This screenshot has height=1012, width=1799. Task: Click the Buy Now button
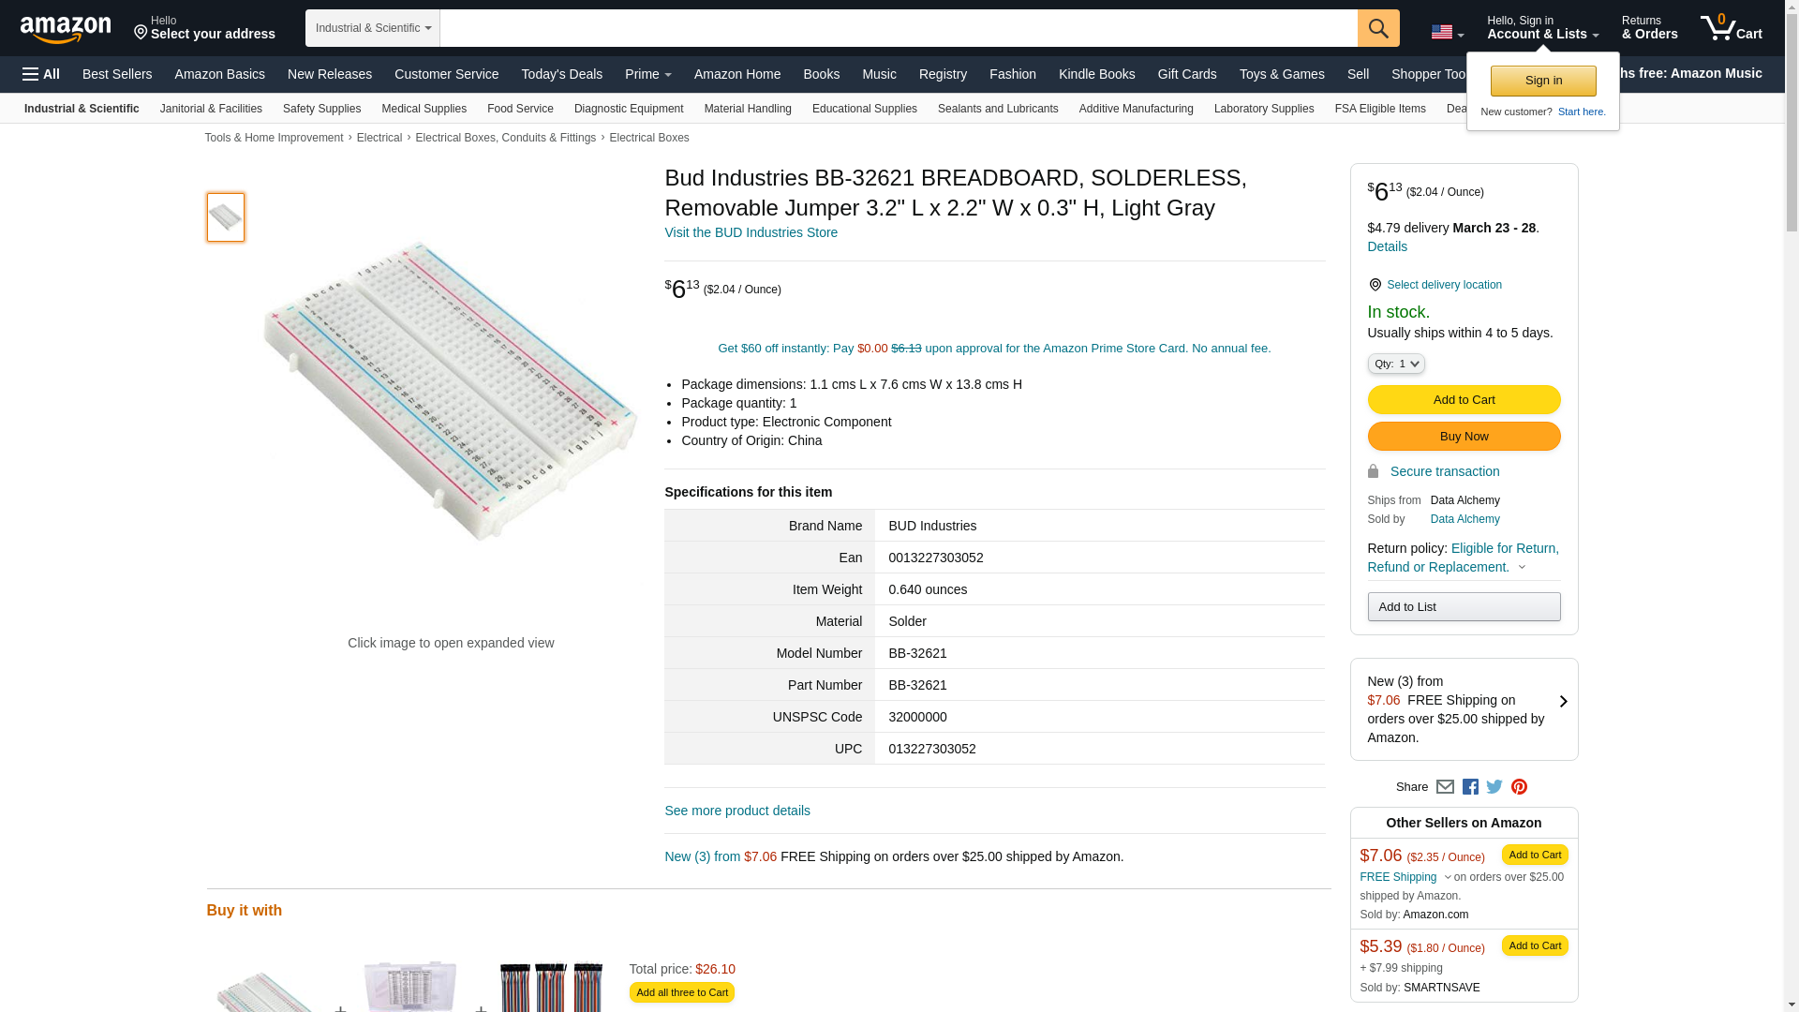click(x=1464, y=437)
